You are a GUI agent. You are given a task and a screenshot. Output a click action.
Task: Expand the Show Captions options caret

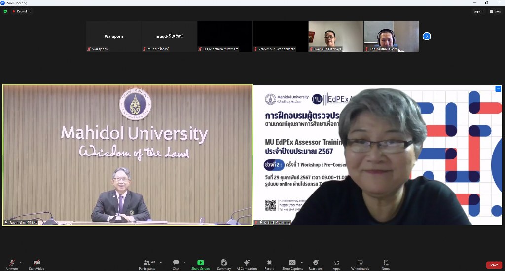[302, 262]
